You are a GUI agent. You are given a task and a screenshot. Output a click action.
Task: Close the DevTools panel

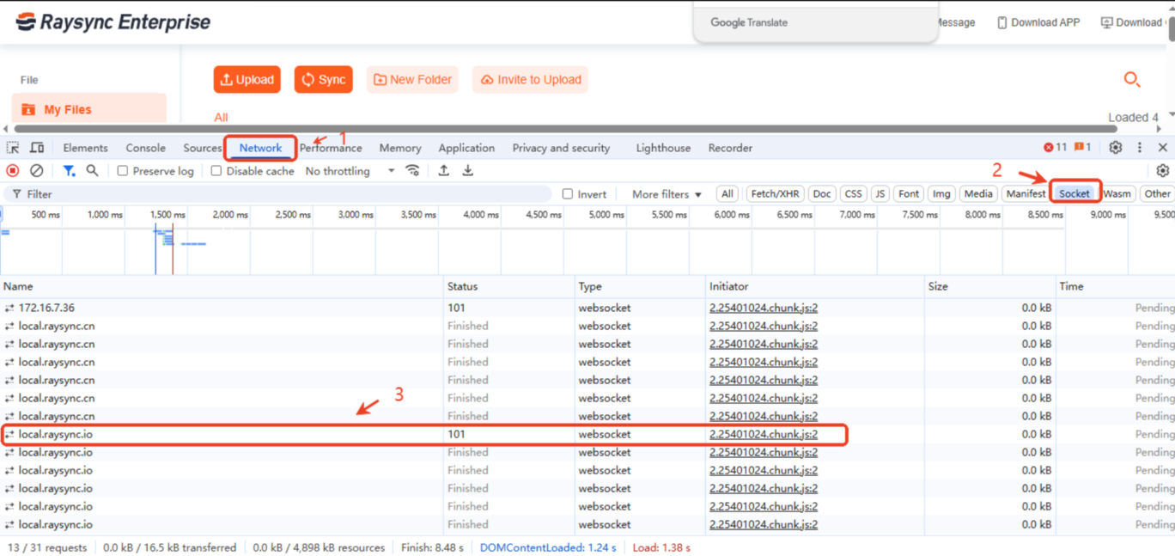point(1163,148)
